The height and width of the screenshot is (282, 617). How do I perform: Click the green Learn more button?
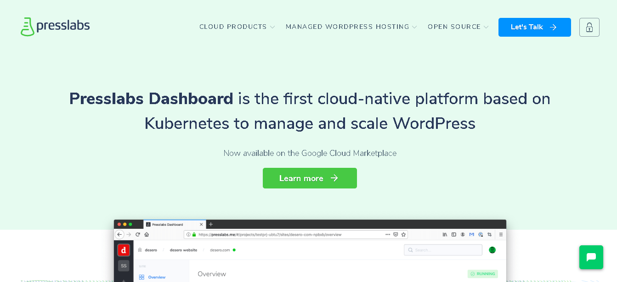310,178
